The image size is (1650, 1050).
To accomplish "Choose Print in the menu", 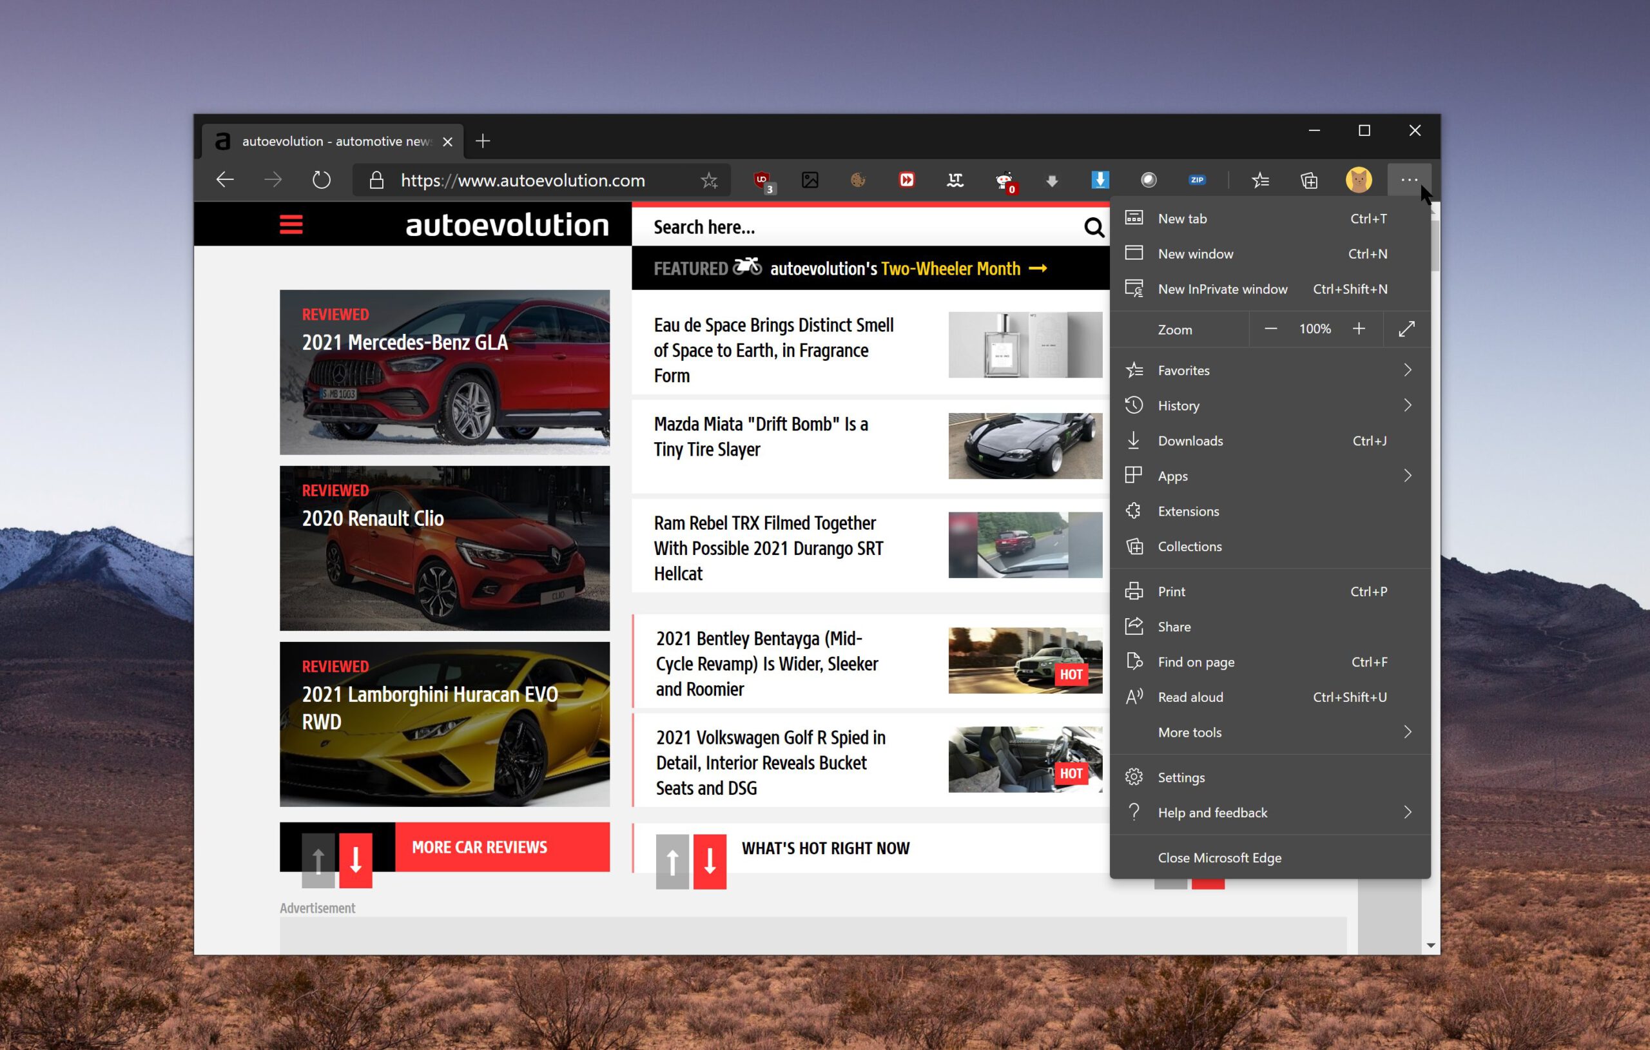I will click(1270, 592).
